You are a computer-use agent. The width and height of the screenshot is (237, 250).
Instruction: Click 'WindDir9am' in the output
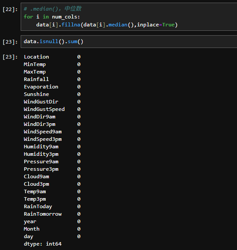point(40,117)
